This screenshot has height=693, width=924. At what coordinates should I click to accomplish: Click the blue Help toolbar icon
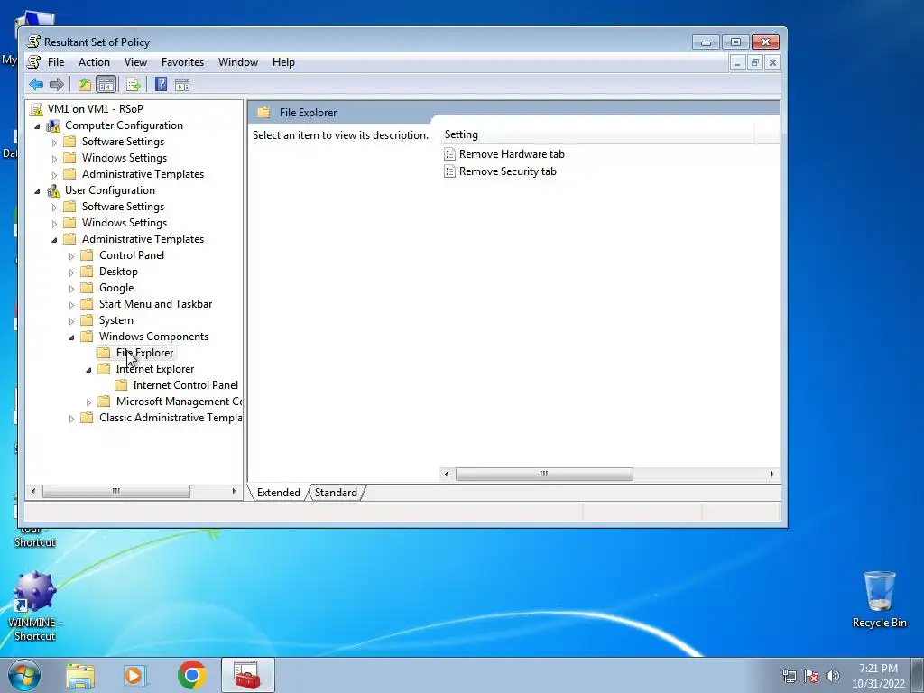point(161,85)
